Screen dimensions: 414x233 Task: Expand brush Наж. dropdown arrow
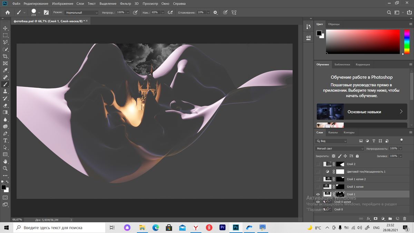[162, 12]
